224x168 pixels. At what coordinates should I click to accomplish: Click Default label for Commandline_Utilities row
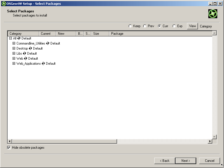[55, 43]
